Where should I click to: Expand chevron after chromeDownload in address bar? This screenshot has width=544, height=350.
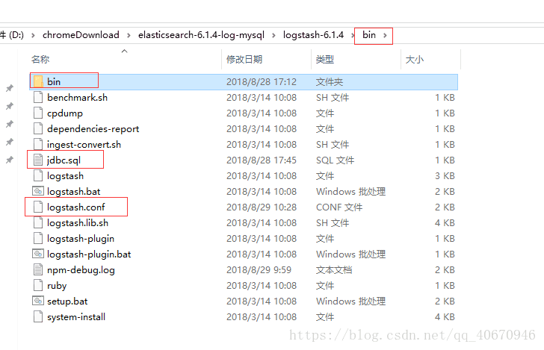[x=129, y=35]
